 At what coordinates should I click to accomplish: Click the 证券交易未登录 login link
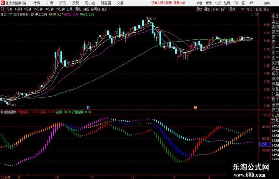coord(161,3)
